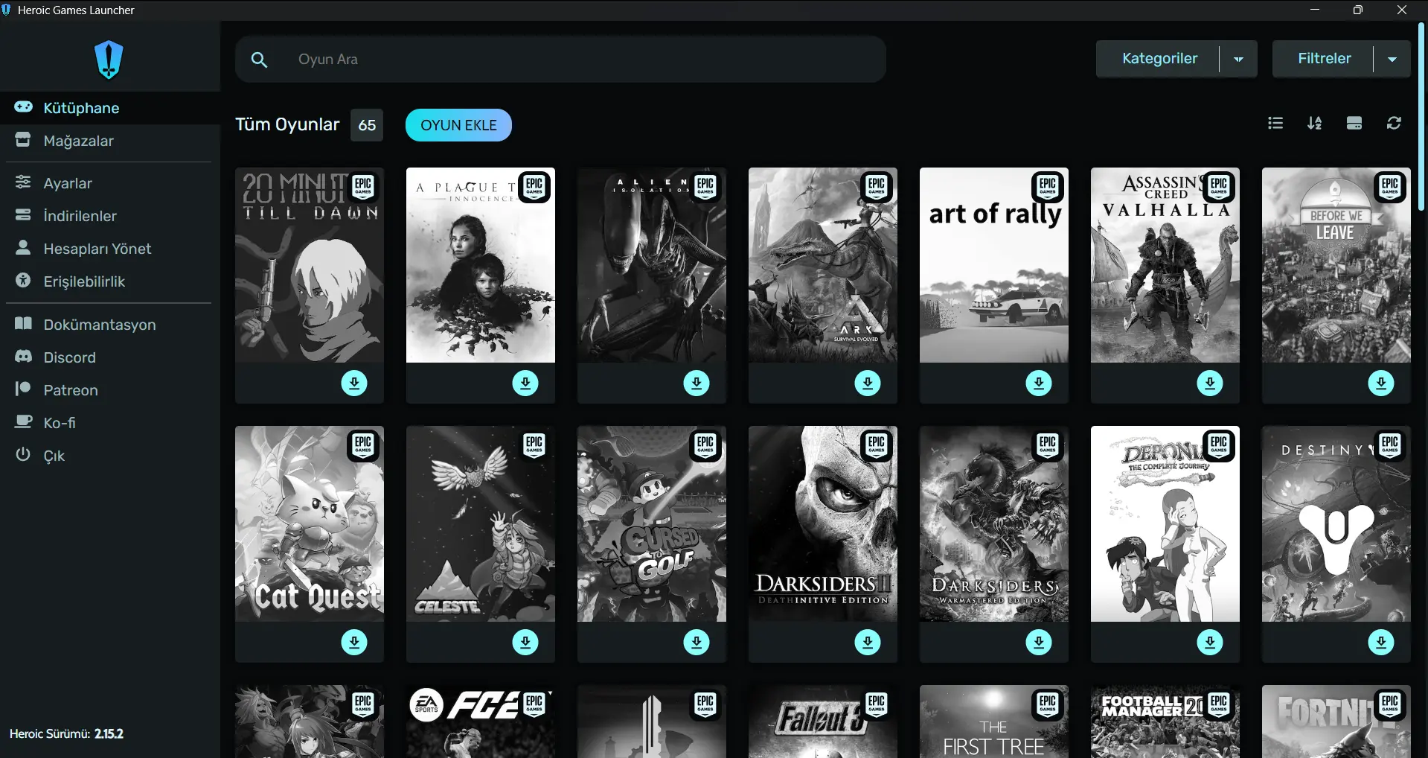Click the OYUN EKLE button

coord(458,125)
